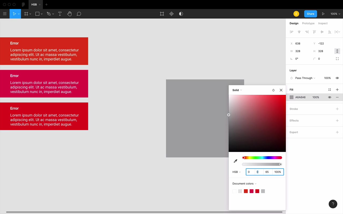Open the HSB color model dropdown

click(237, 172)
